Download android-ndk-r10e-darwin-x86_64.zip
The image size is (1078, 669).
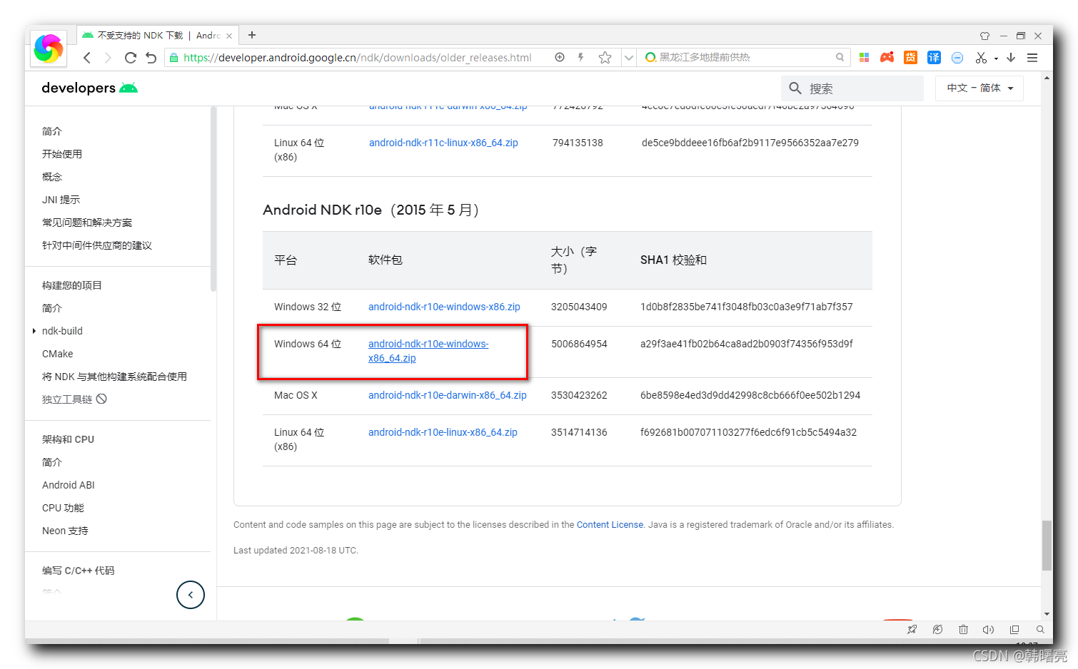point(448,395)
